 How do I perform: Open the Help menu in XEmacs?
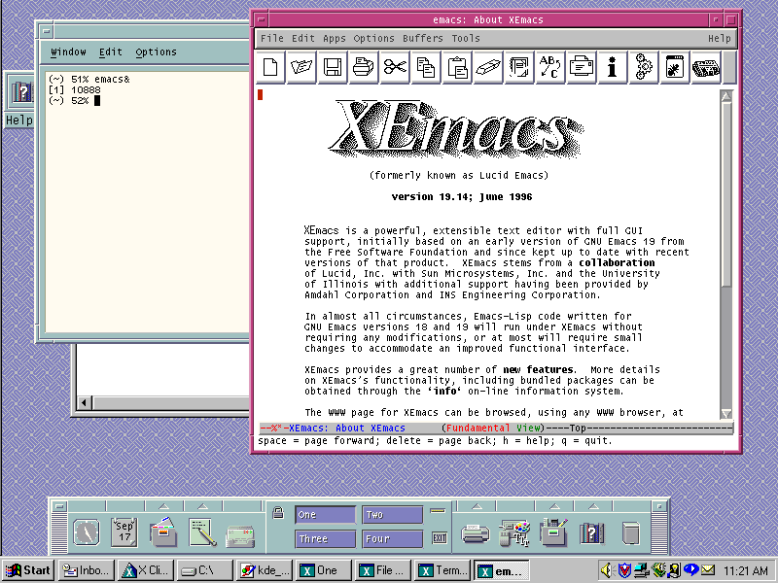point(719,38)
